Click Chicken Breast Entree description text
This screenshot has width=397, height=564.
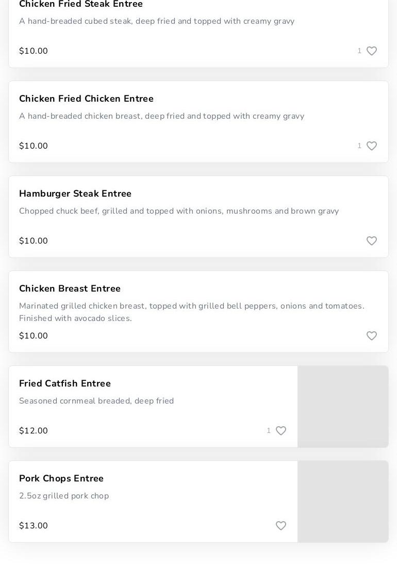point(191,312)
